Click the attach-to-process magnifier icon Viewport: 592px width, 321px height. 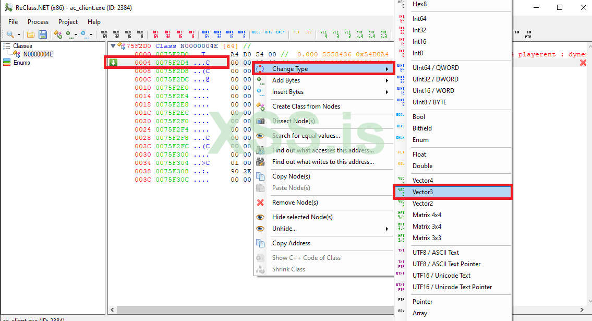(x=10, y=34)
